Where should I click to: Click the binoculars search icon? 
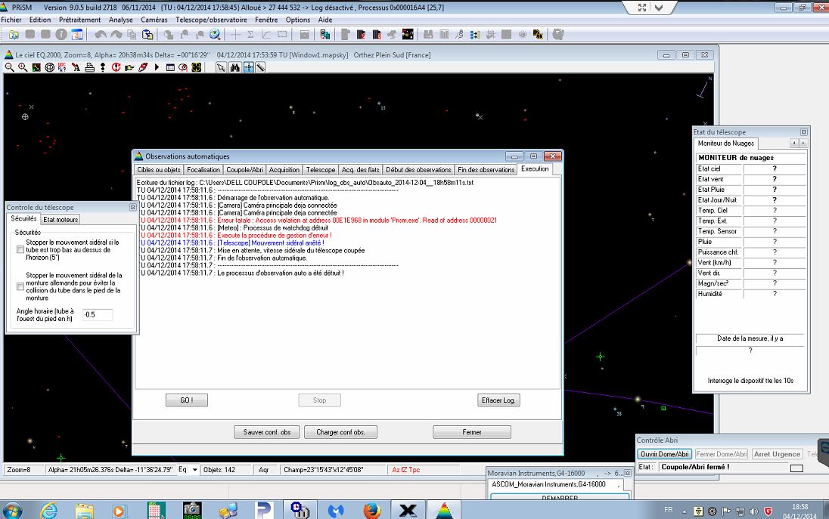pyautogui.click(x=234, y=67)
